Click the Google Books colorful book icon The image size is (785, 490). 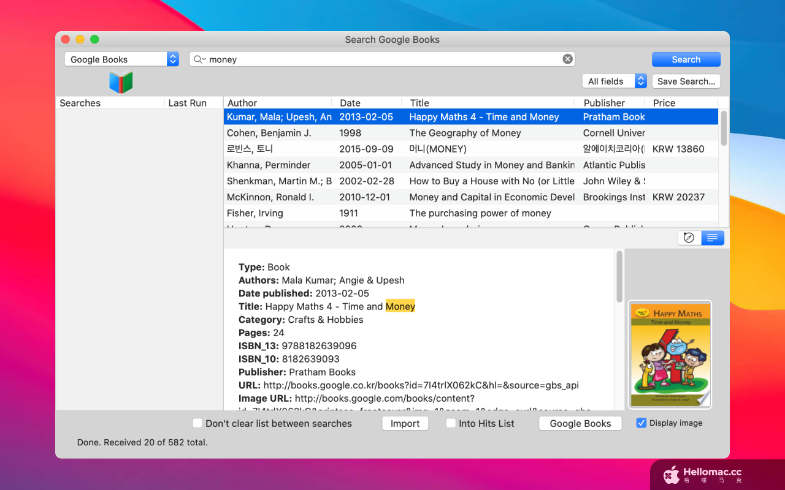pyautogui.click(x=121, y=82)
